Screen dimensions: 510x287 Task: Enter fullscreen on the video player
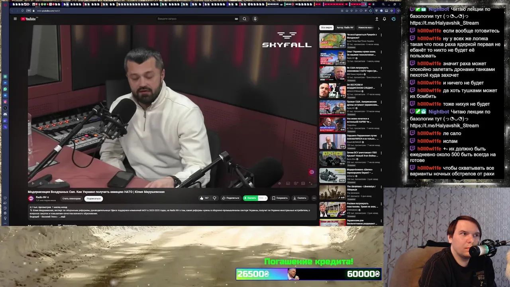coord(311,183)
